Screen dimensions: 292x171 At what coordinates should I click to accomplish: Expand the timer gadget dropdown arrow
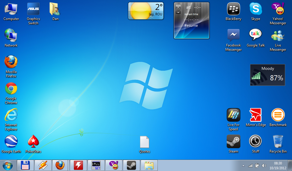[x=178, y=13]
